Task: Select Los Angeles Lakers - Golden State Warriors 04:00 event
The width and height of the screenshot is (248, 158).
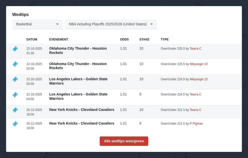Action: pos(78,96)
